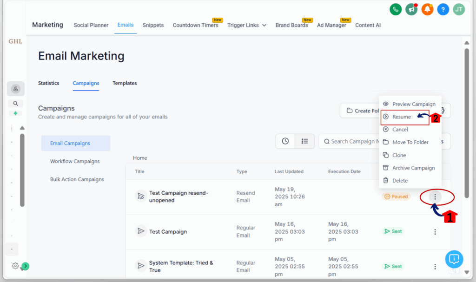
Task: Open the notifications bell icon
Action: click(x=427, y=9)
